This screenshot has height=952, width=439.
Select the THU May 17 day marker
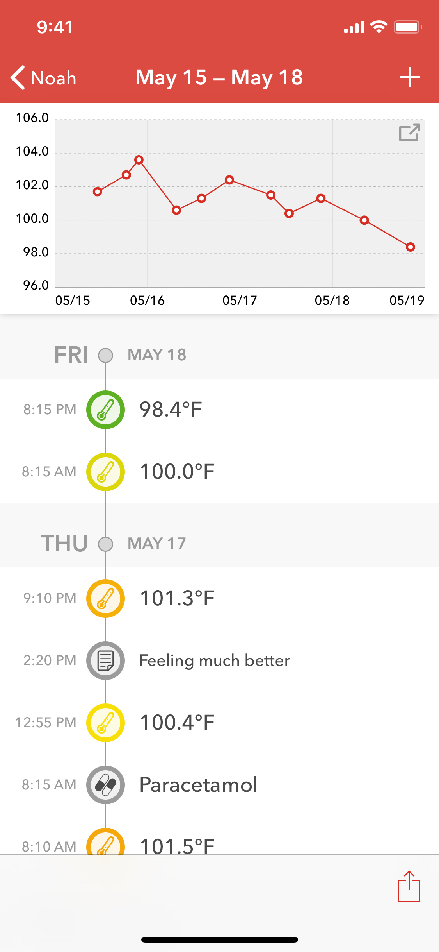click(105, 544)
